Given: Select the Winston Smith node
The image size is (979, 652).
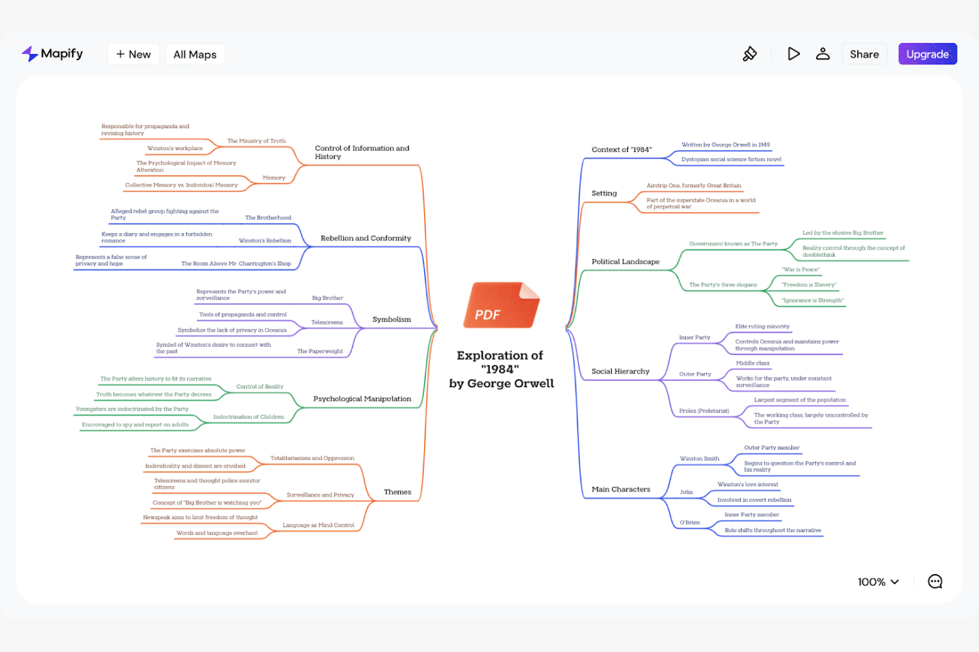Looking at the screenshot, I should (x=699, y=458).
